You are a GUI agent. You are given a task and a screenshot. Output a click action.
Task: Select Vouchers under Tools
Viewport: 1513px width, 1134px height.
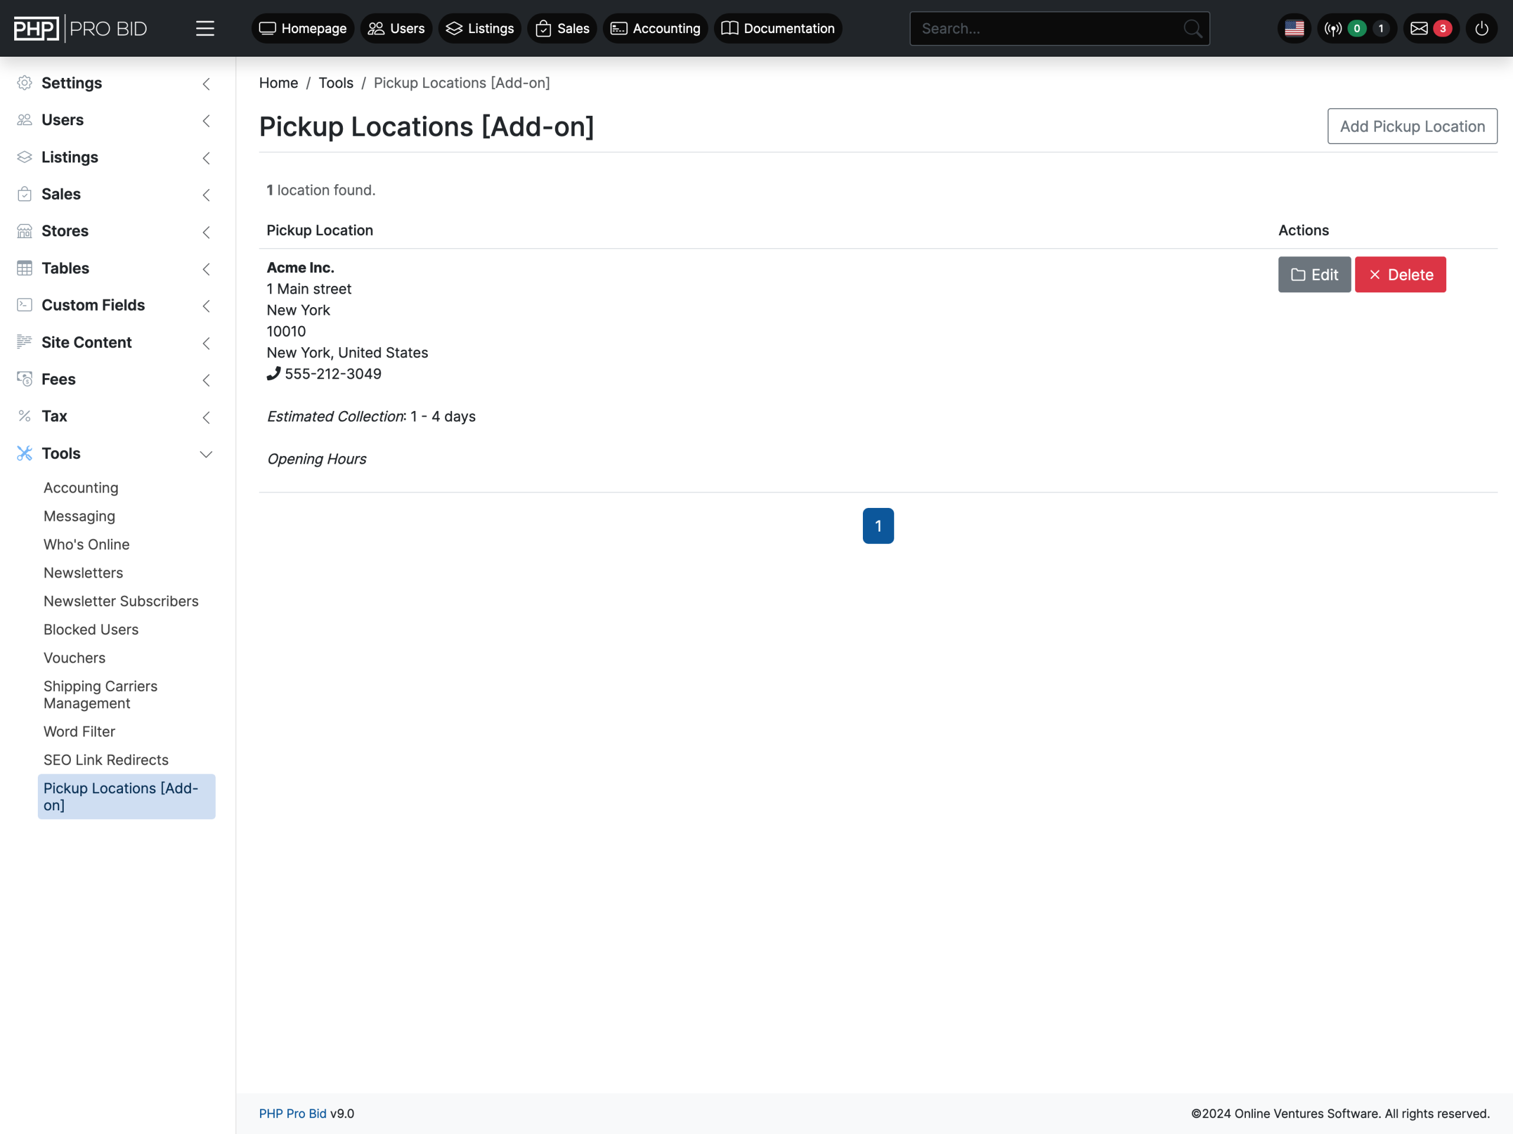[74, 657]
